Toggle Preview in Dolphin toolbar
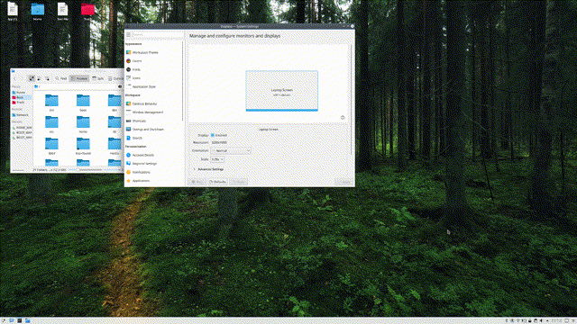The image size is (577, 324). [79, 78]
